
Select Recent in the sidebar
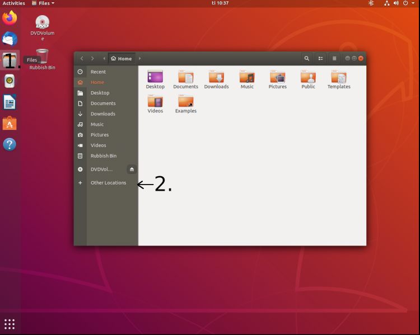pos(98,72)
